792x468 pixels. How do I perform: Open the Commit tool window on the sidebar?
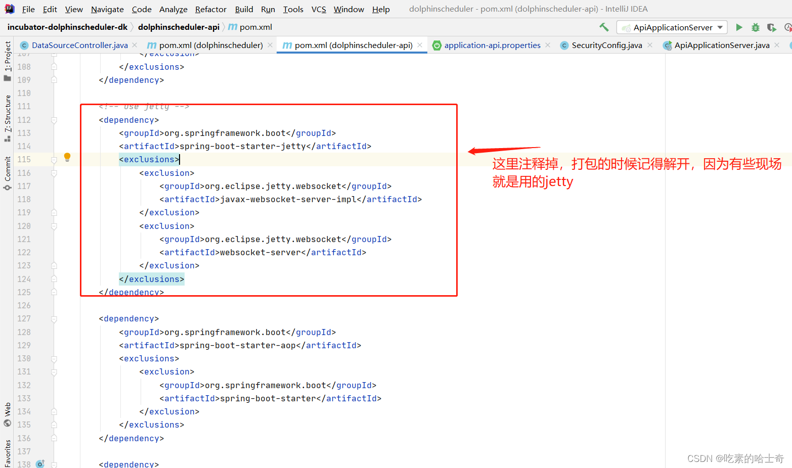point(7,173)
